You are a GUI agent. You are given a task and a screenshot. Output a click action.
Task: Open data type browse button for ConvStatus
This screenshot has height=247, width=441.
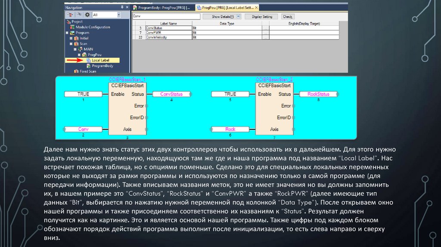pos(265,28)
